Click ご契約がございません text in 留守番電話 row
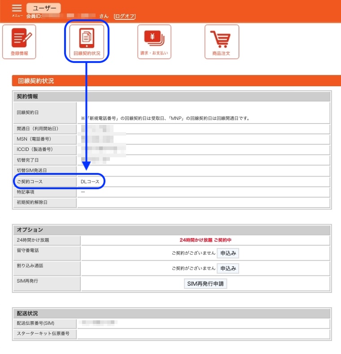The width and height of the screenshot is (341, 354). (193, 253)
